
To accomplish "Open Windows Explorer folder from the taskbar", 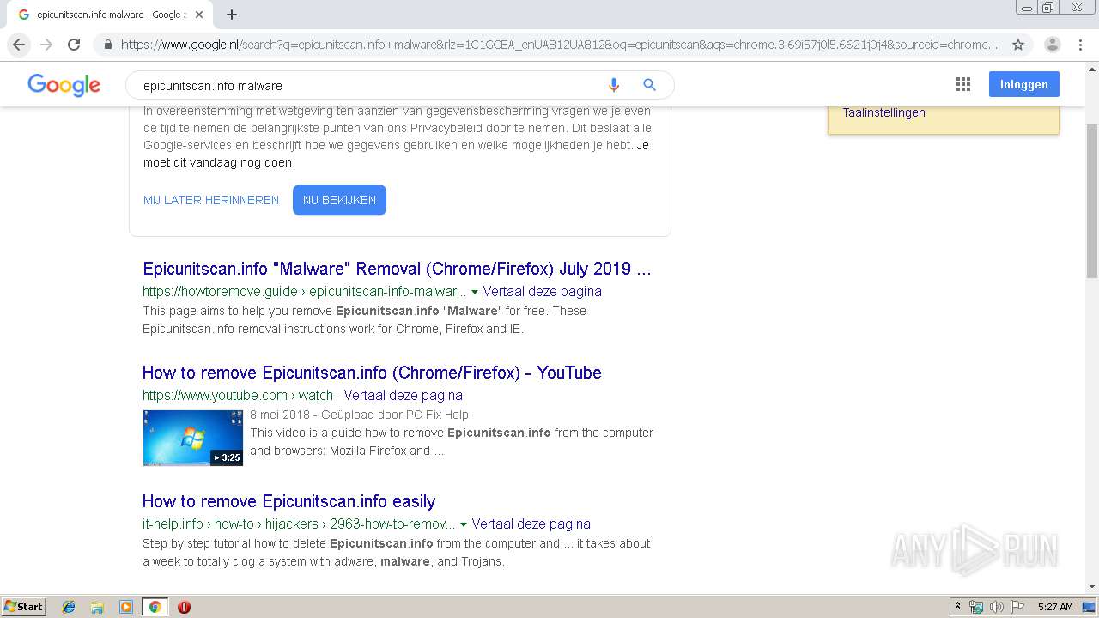I will (97, 607).
